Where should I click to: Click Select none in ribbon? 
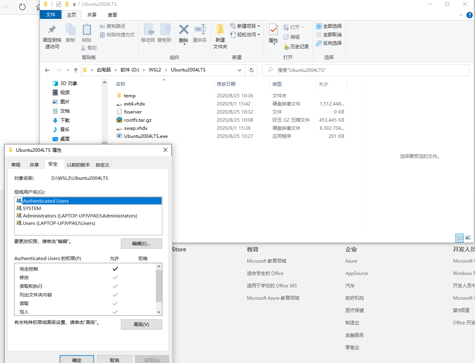coord(329,35)
